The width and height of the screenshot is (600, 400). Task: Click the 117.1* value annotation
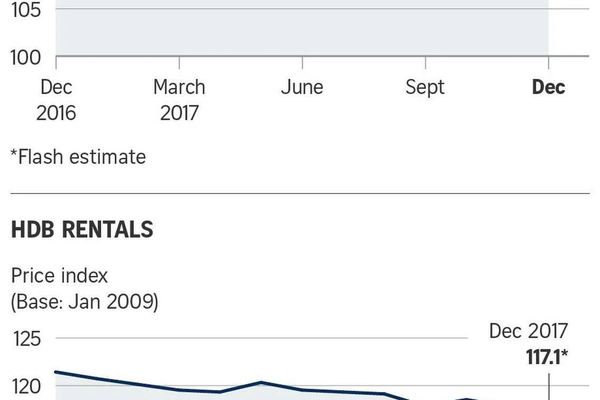[x=547, y=358]
